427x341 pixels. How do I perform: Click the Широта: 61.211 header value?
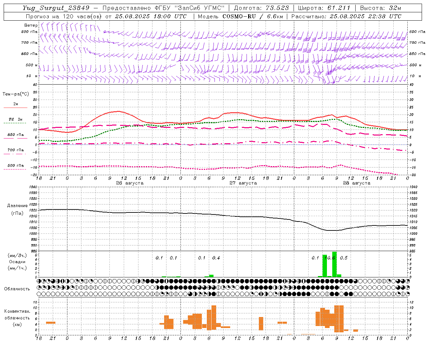pos(324,8)
